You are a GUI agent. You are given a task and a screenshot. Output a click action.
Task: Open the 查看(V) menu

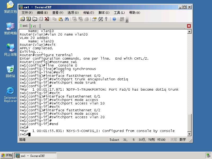coord(58,13)
